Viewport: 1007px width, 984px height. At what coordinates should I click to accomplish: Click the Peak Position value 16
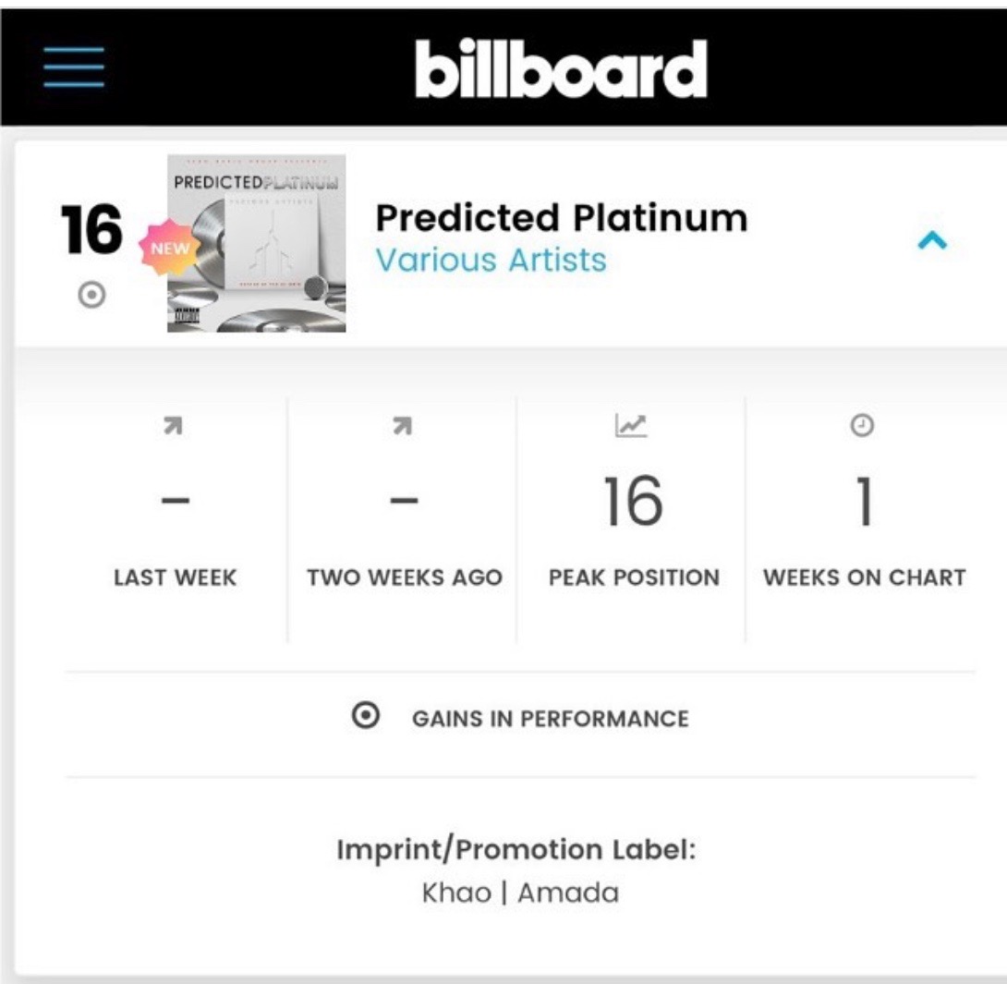click(633, 502)
